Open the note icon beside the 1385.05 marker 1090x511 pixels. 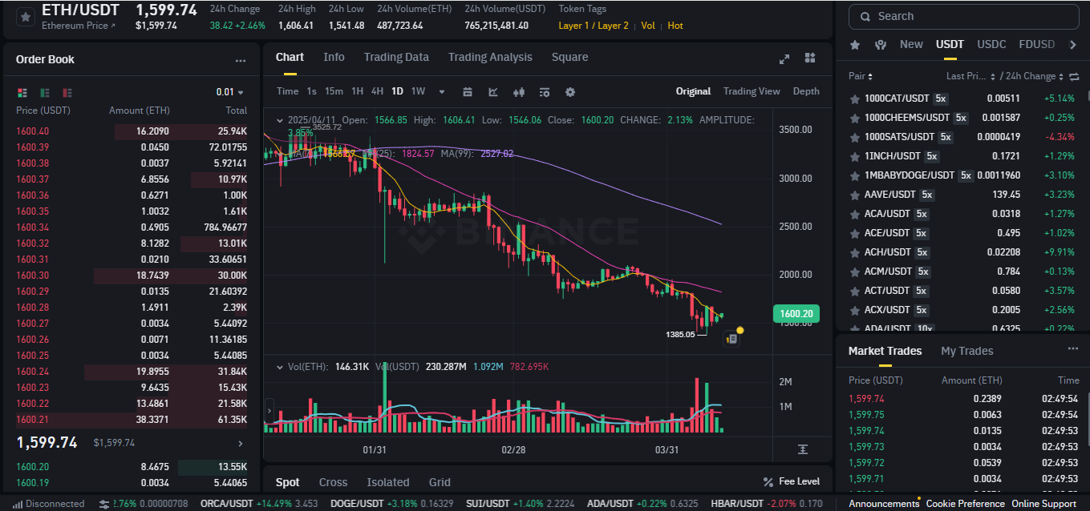pos(731,339)
